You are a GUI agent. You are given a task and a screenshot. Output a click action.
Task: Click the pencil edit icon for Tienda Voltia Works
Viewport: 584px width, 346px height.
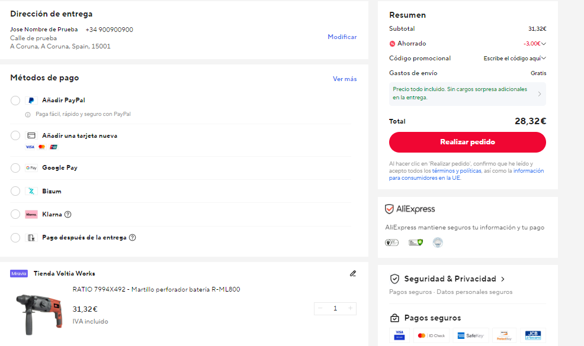point(352,273)
